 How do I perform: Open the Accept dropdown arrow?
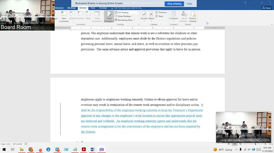coord(144,21)
